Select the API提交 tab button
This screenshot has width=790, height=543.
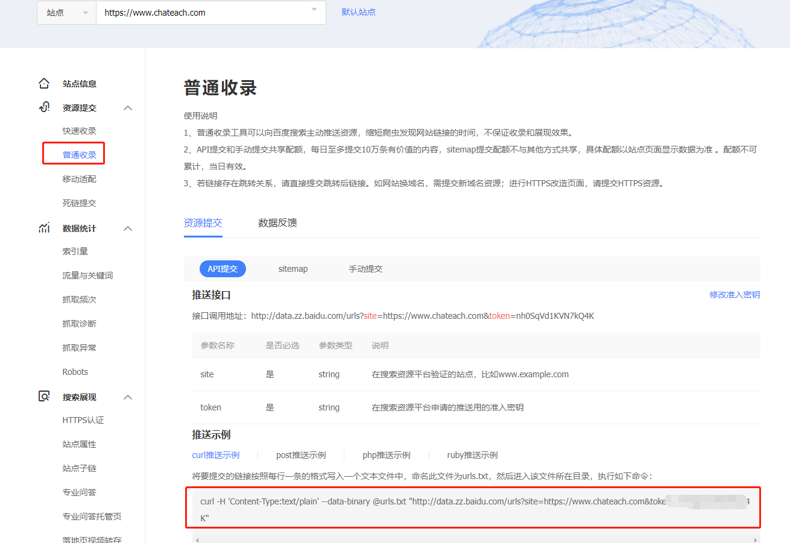[223, 269]
